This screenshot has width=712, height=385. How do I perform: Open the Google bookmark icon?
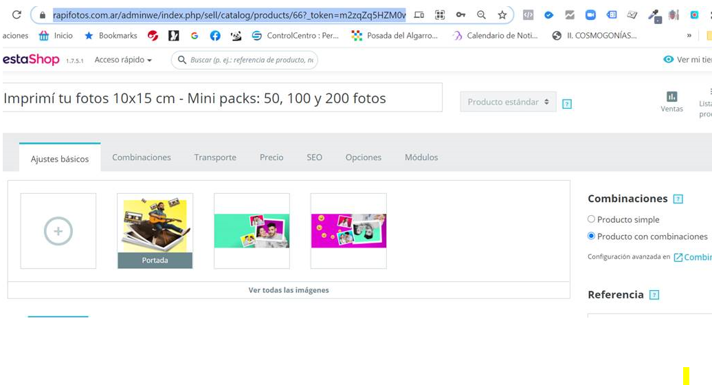tap(194, 36)
